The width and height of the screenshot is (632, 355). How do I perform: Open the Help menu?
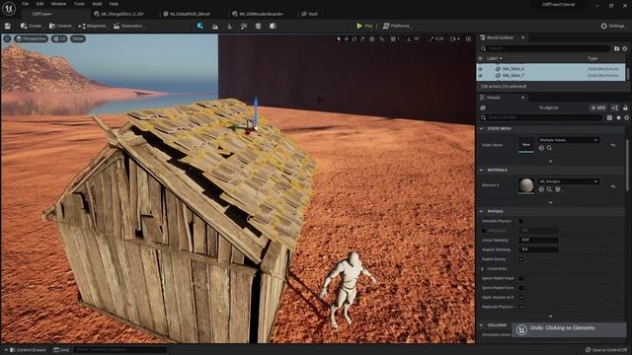tap(115, 4)
